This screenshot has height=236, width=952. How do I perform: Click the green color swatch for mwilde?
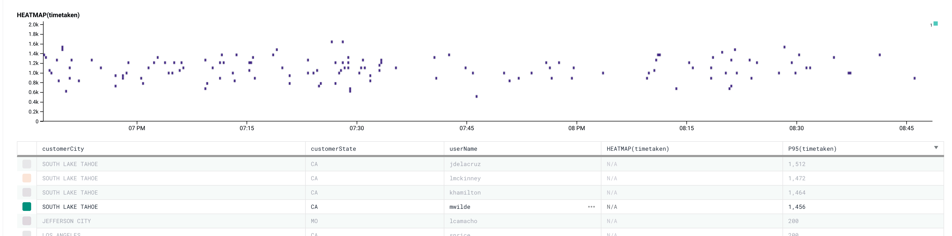pyautogui.click(x=27, y=207)
